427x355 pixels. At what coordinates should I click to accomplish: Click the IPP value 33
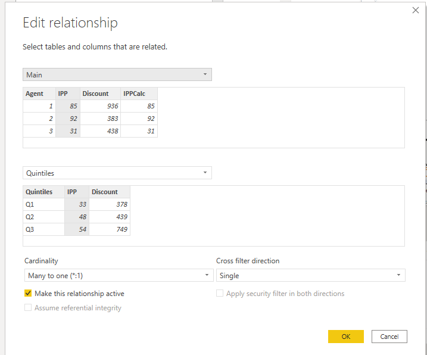click(77, 204)
